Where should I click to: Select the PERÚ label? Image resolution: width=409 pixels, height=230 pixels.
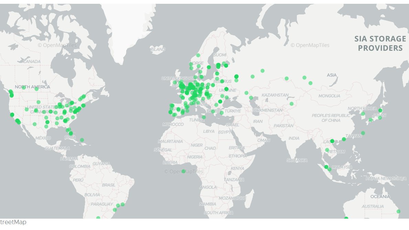click(x=78, y=180)
